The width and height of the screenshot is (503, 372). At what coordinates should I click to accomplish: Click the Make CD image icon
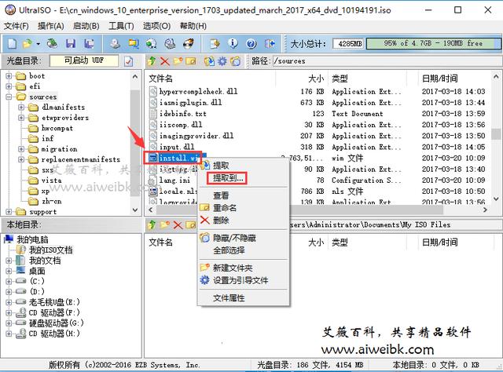click(115, 44)
